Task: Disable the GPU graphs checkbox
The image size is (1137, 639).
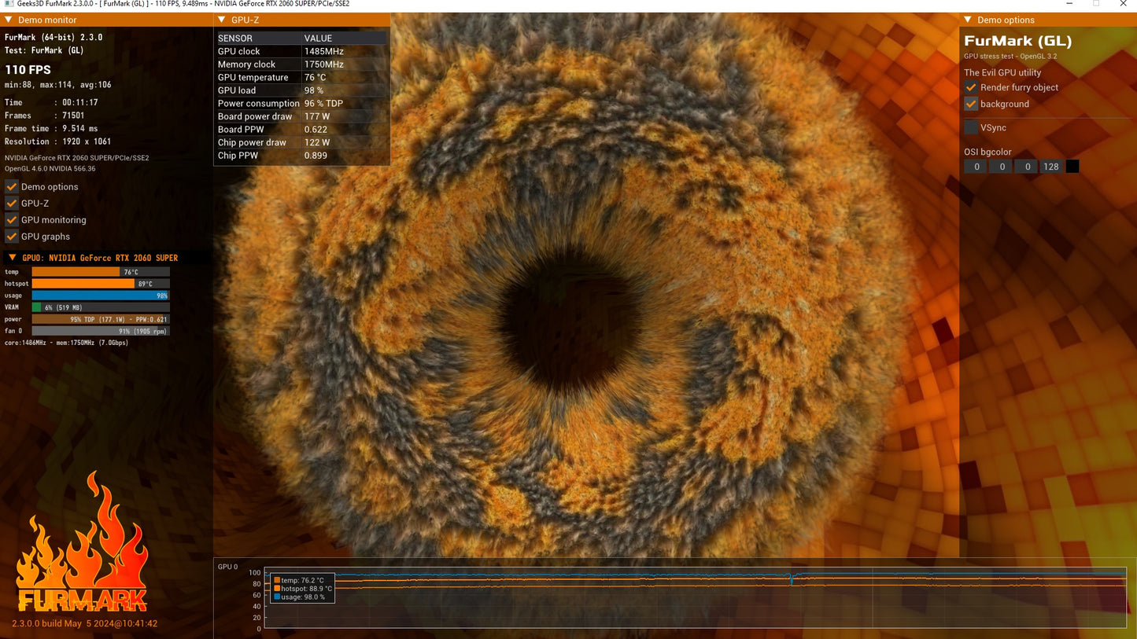Action: [12, 237]
